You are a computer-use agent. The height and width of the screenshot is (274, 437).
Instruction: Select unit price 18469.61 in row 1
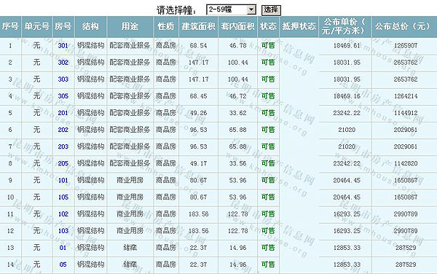click(x=347, y=45)
